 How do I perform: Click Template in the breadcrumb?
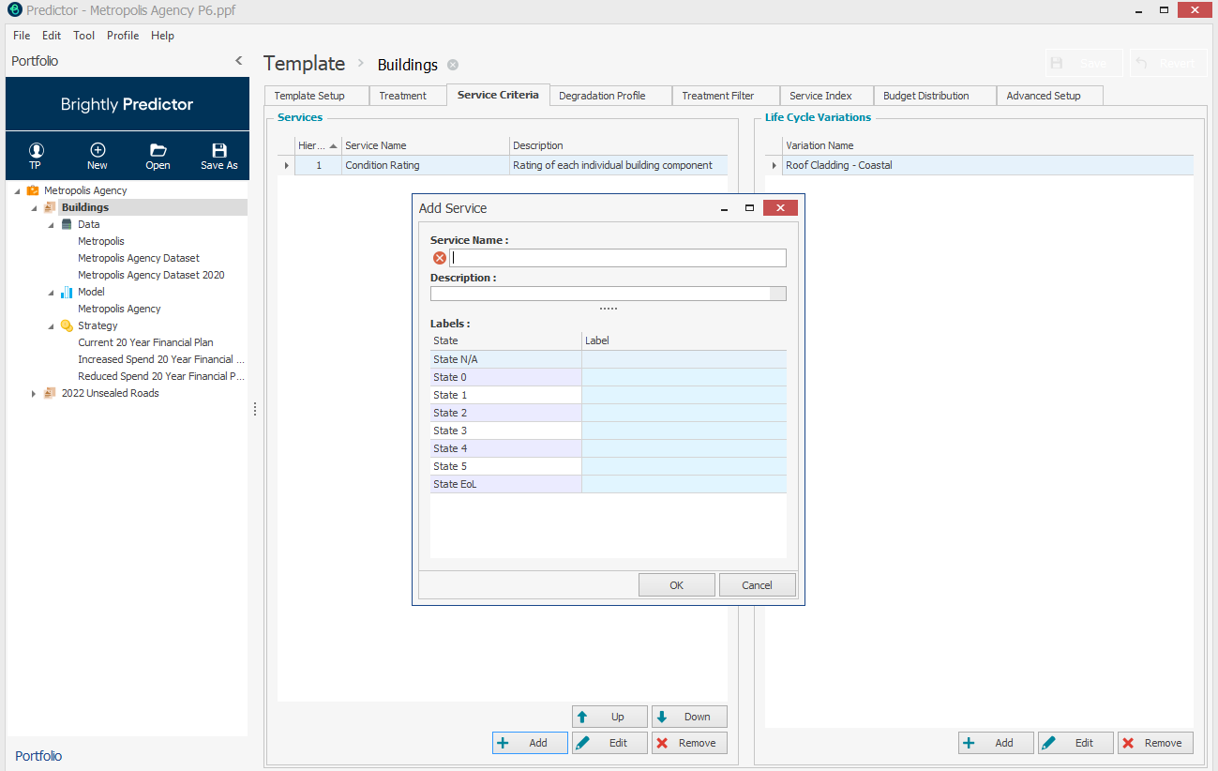tap(304, 64)
